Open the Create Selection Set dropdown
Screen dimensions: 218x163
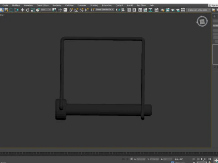[x=105, y=10]
